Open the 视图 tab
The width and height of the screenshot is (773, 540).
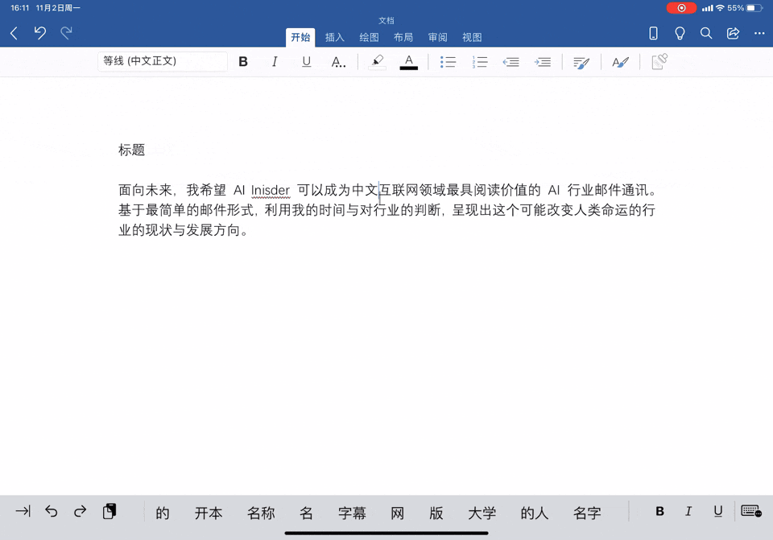[472, 38]
